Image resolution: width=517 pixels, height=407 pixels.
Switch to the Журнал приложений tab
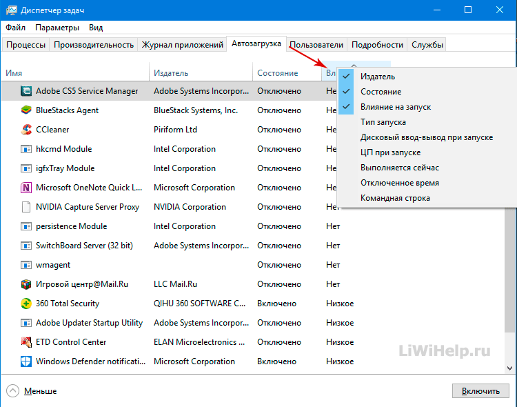point(183,45)
